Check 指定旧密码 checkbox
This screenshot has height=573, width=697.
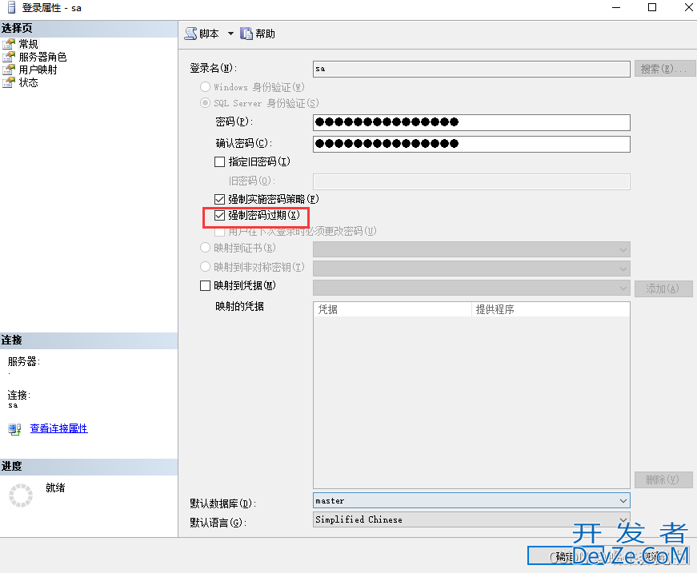pos(219,161)
